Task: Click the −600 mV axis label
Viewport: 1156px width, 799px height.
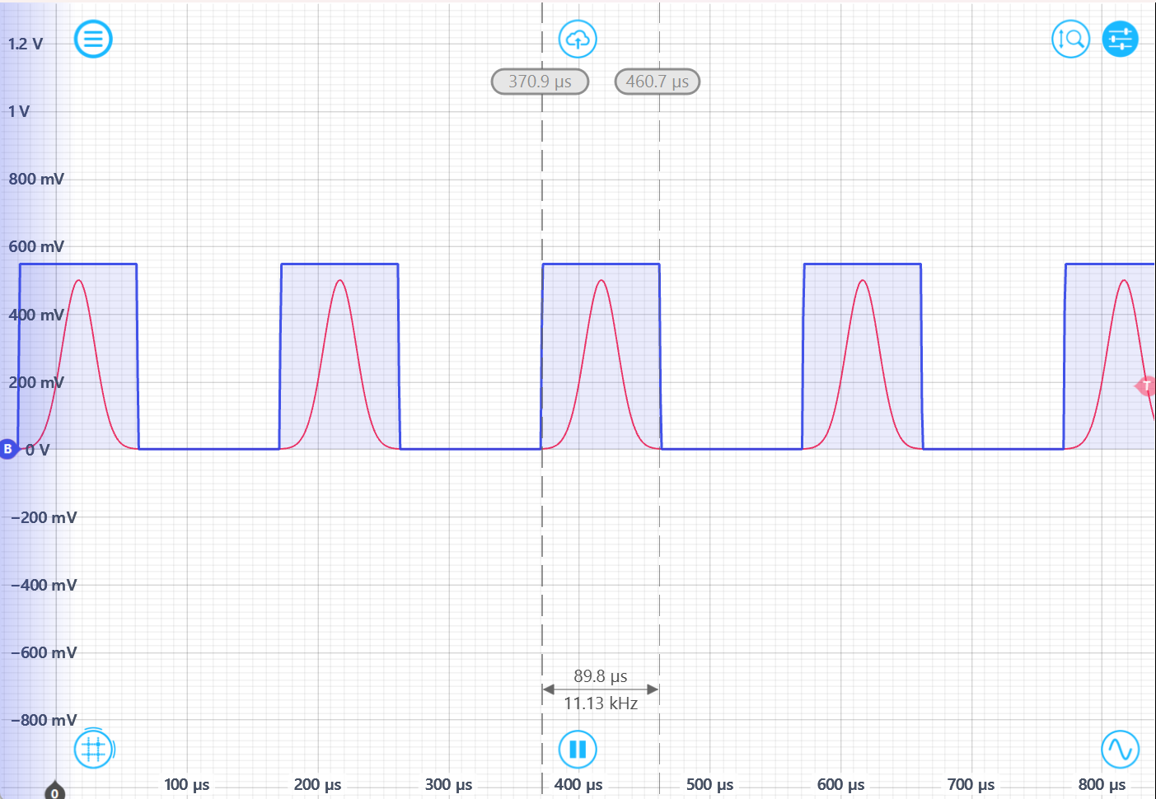Action: click(44, 652)
